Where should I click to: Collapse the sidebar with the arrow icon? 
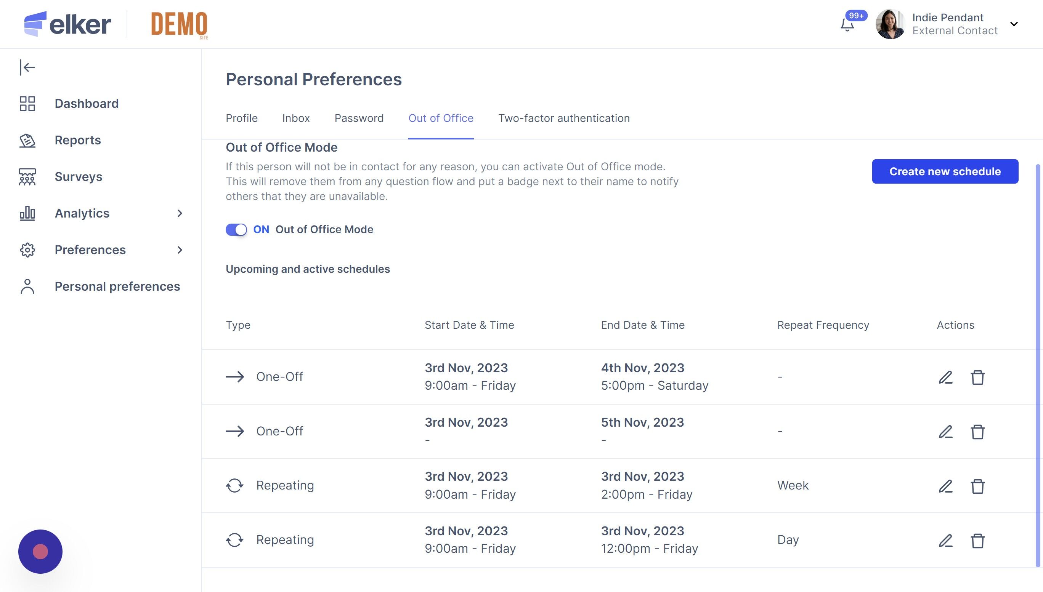click(27, 67)
